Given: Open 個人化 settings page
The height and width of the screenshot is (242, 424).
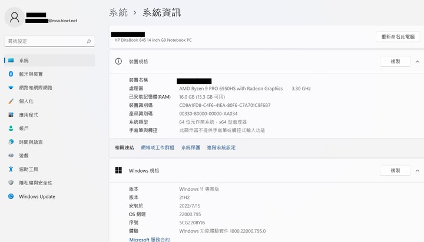Looking at the screenshot, I should (49, 101).
